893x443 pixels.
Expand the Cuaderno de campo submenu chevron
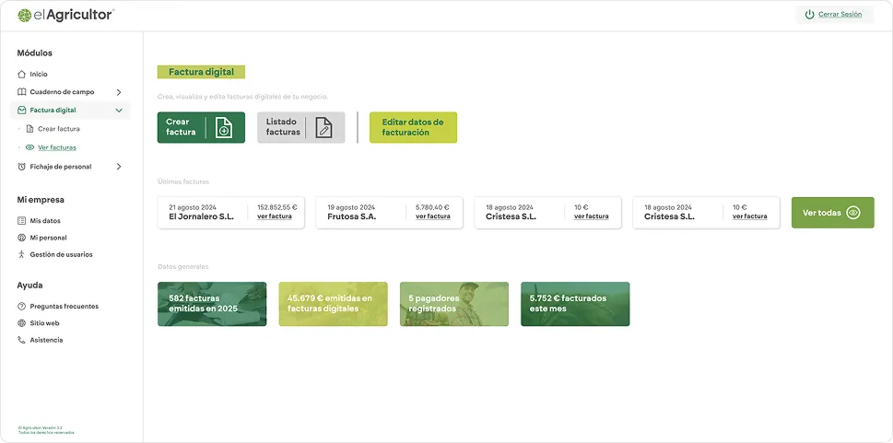pos(119,92)
